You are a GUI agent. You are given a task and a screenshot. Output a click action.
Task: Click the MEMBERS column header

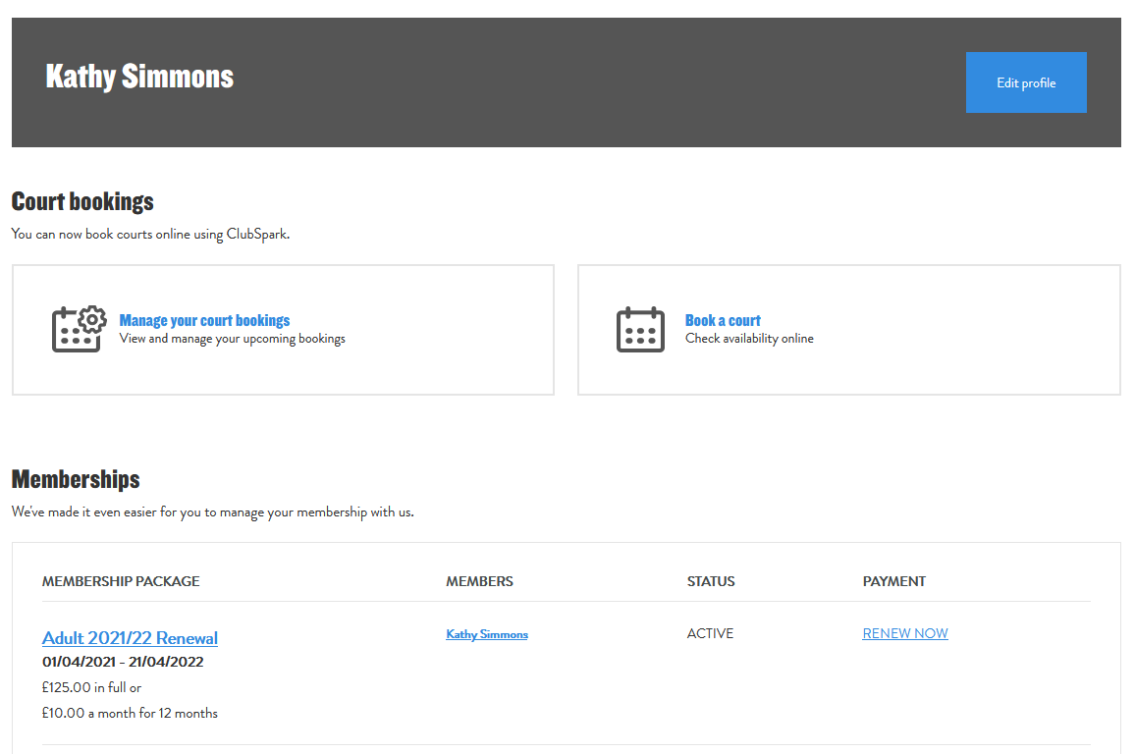tap(479, 581)
